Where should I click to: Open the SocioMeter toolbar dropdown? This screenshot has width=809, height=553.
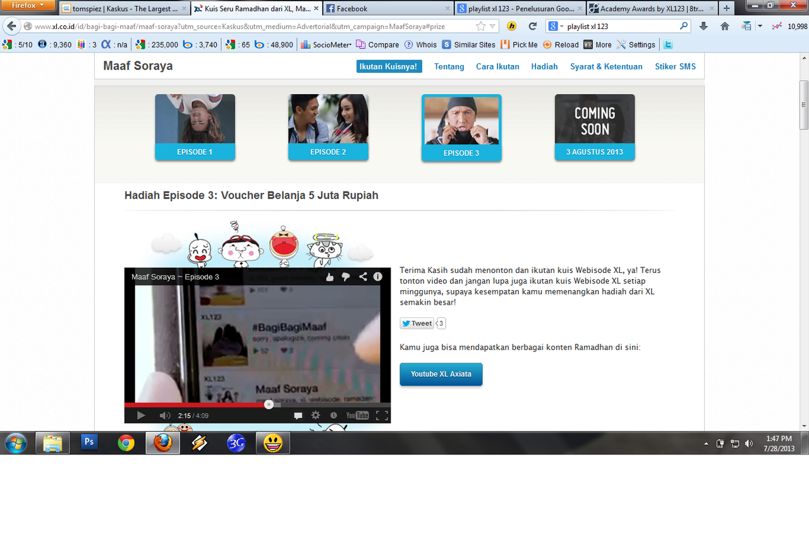[326, 45]
